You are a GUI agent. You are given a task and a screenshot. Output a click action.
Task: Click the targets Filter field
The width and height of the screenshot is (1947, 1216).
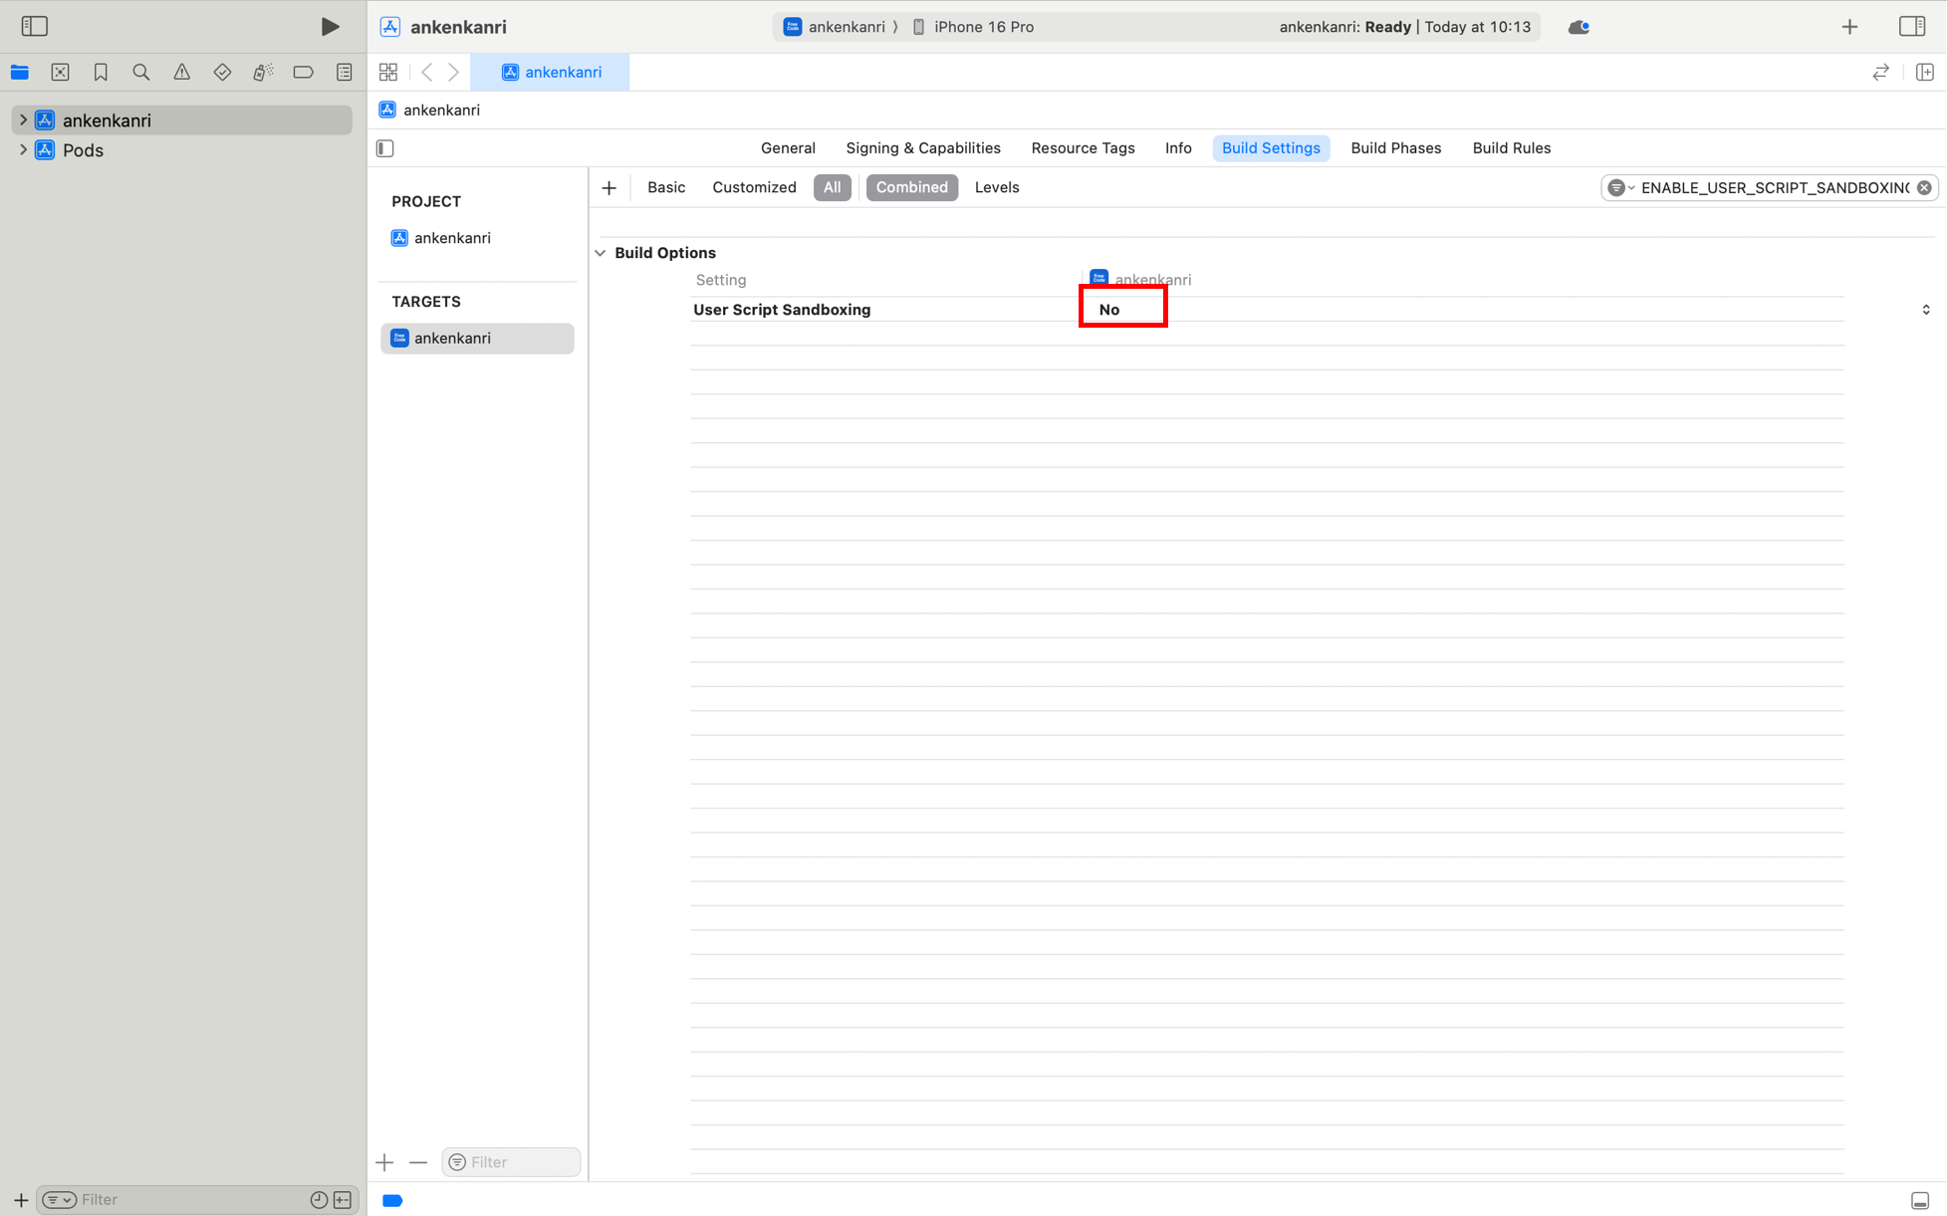tap(511, 1162)
